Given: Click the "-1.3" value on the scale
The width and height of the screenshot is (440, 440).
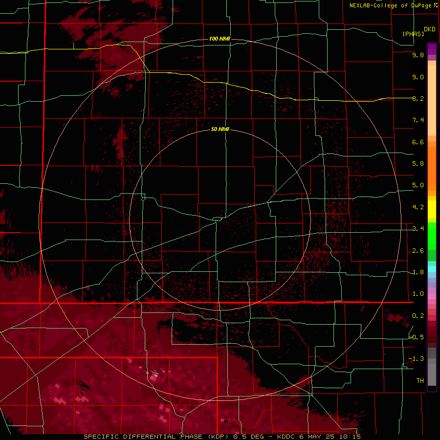Looking at the screenshot, I should 417,359.
